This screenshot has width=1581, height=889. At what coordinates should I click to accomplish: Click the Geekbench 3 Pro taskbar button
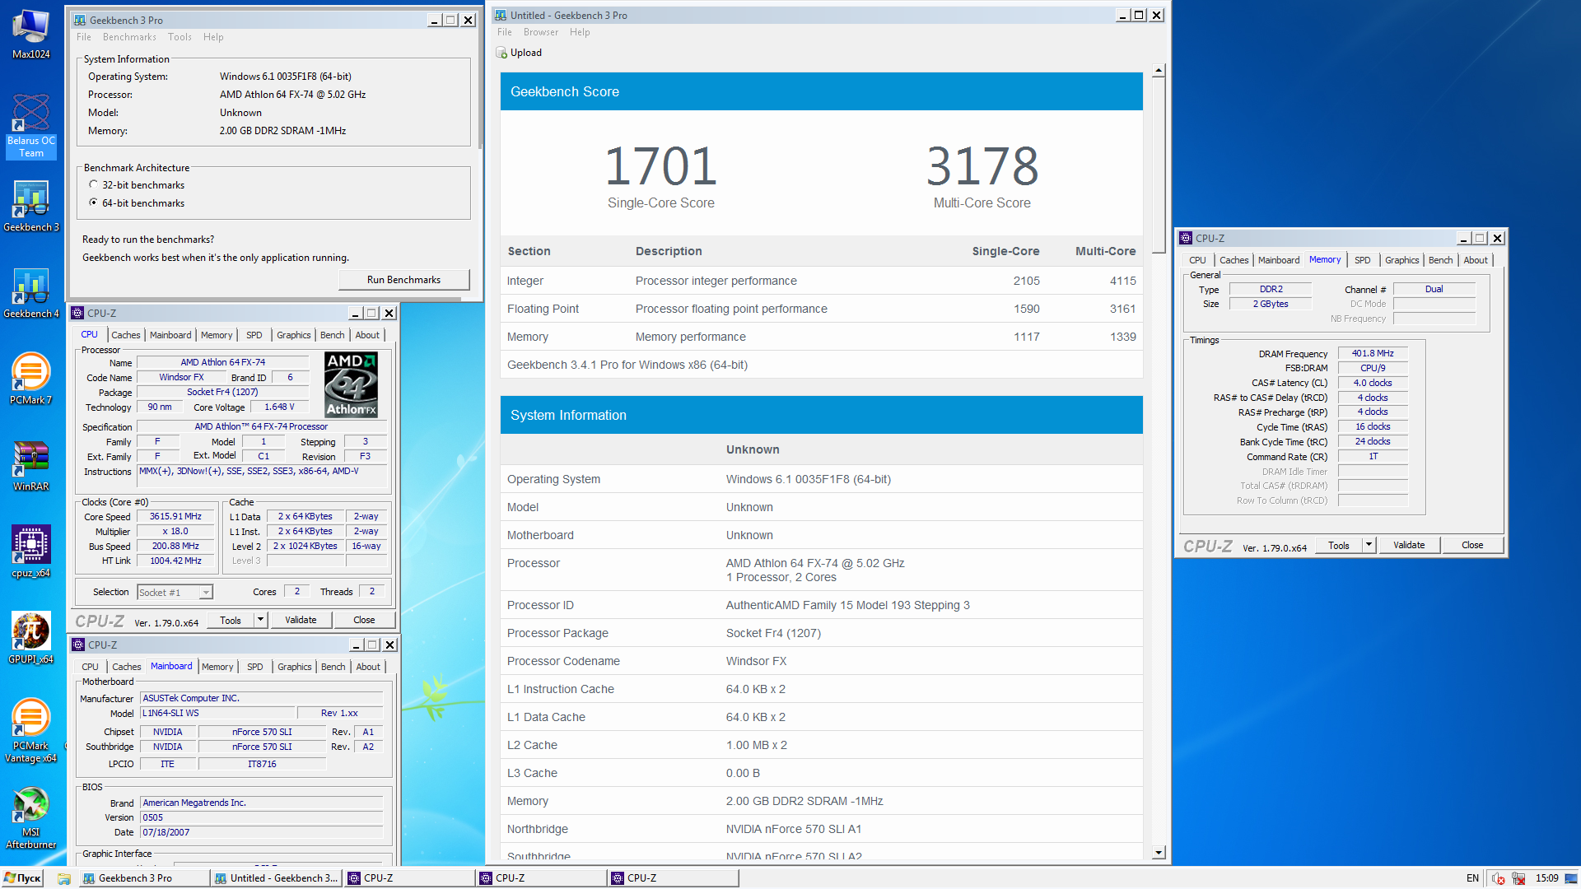tap(143, 878)
